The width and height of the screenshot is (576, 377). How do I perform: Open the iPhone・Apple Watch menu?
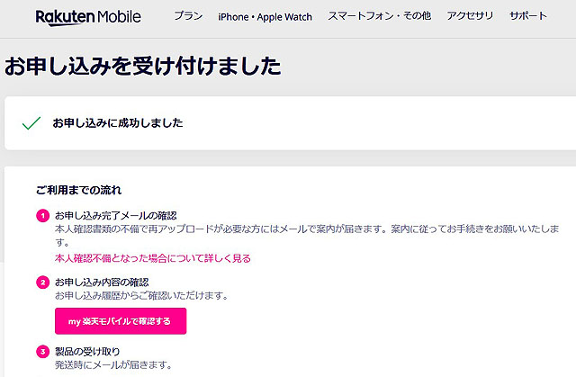coord(266,17)
